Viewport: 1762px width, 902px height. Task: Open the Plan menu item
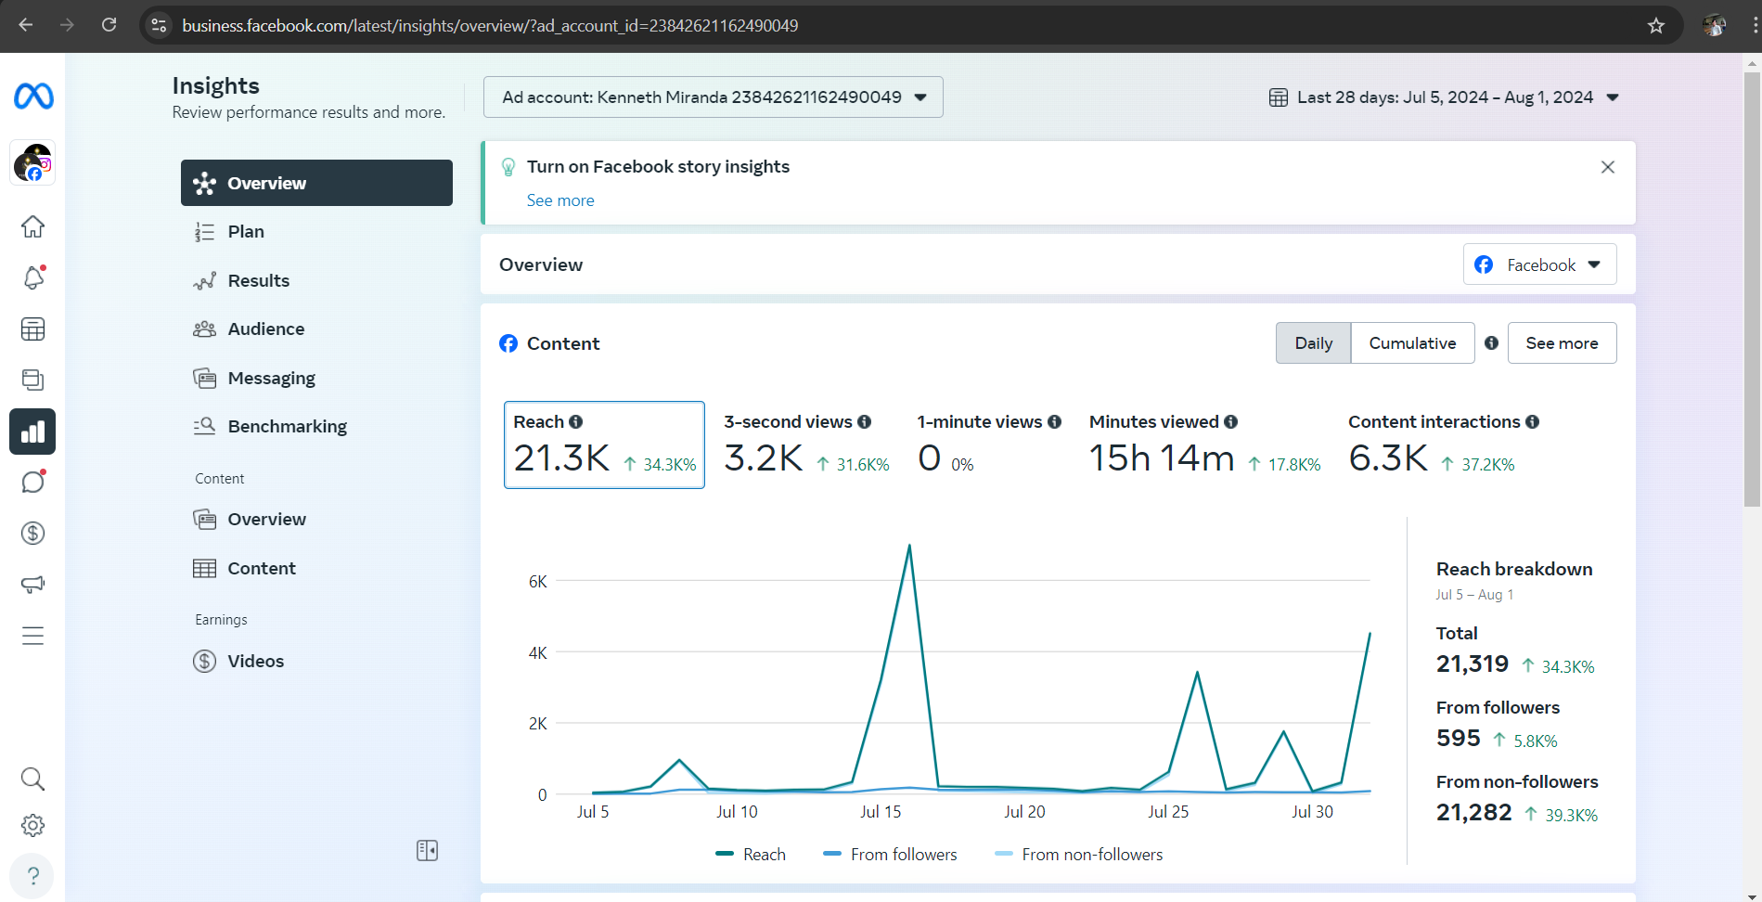tap(316, 231)
